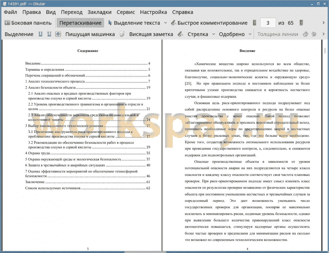
Task: Select the Пишущая машинка typewriter tool
Action: click(x=90, y=34)
